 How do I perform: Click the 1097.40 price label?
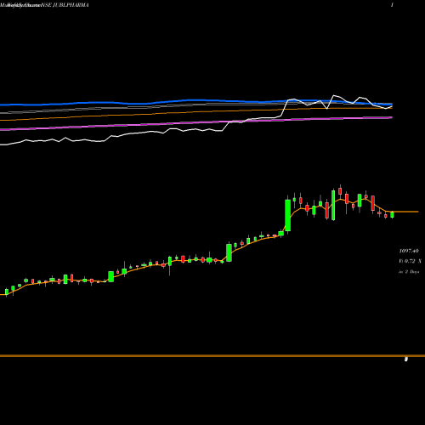coord(409,251)
